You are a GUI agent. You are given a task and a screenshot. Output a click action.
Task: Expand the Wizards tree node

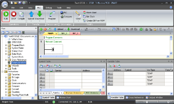[6, 66]
